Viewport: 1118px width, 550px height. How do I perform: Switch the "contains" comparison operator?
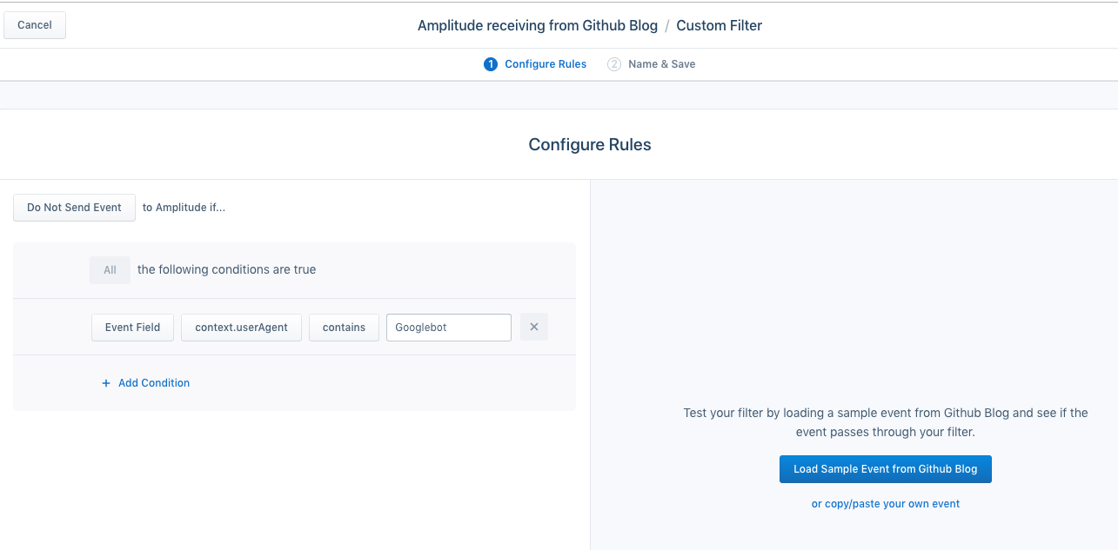click(x=344, y=327)
